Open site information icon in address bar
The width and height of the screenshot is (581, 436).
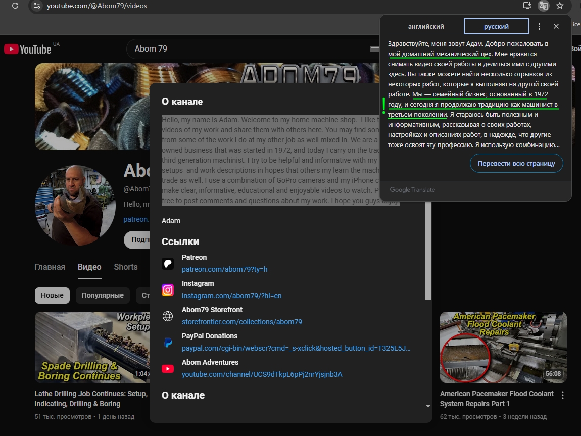(37, 6)
